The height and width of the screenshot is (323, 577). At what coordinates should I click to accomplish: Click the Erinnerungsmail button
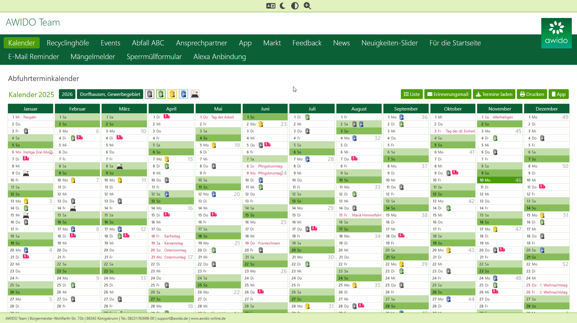(448, 94)
